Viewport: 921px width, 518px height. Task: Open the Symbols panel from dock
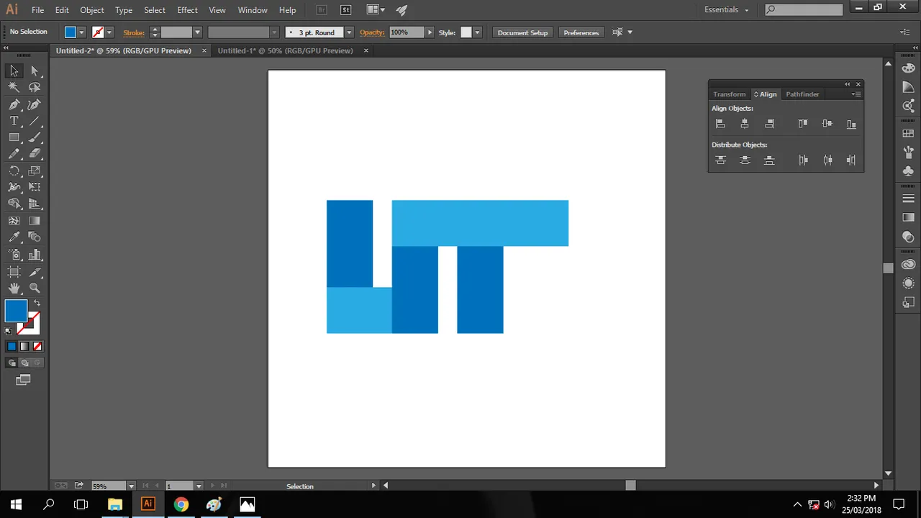tap(908, 171)
